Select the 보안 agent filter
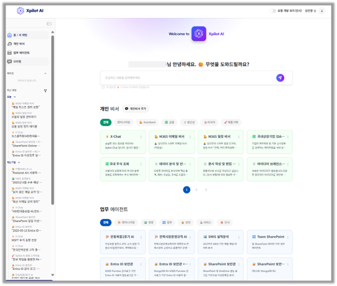This screenshot has width=337, height=286. click(186, 222)
